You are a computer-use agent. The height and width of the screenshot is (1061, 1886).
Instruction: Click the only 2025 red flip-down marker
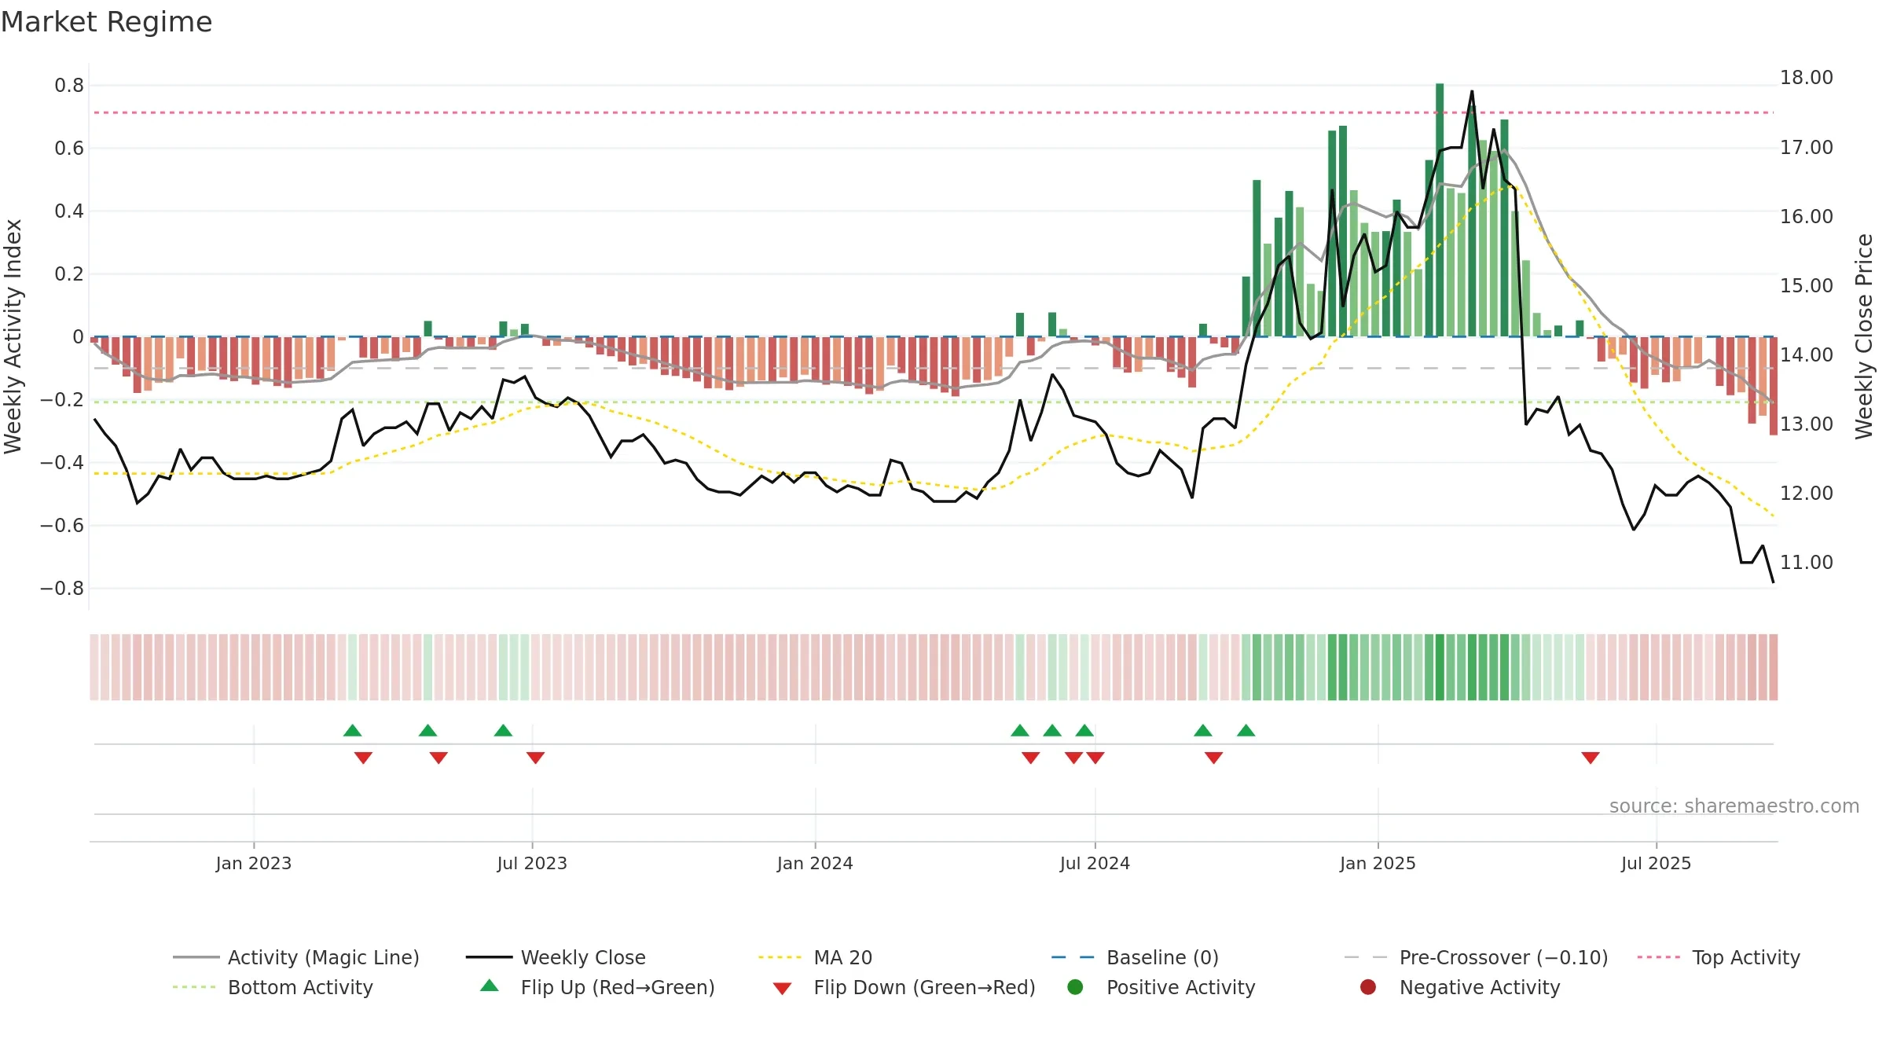[x=1591, y=758]
